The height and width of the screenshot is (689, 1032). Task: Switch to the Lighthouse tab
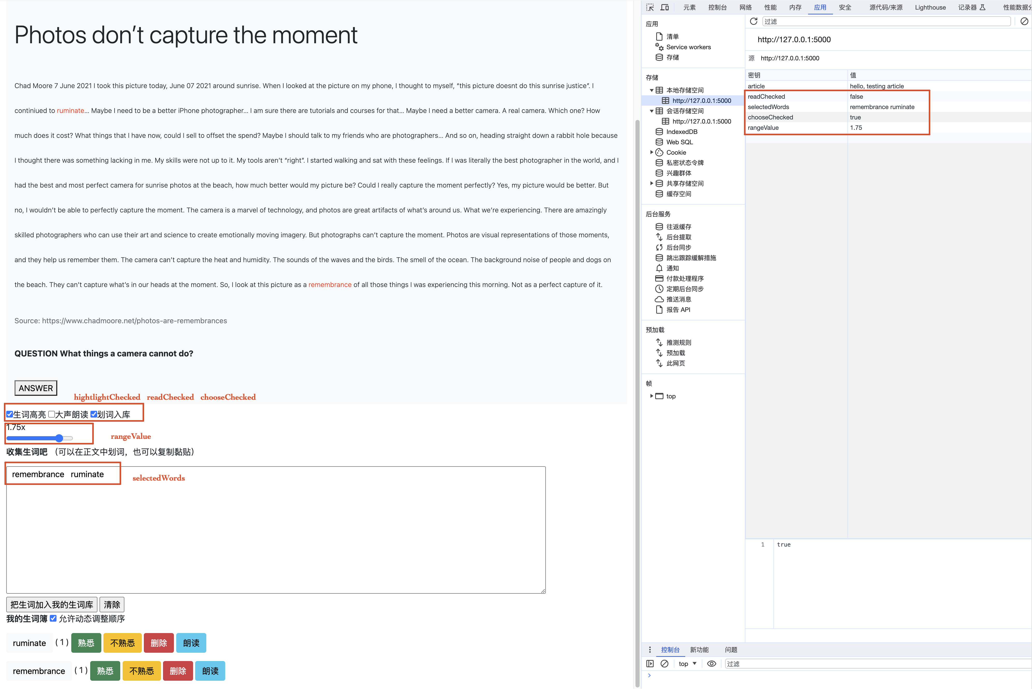click(930, 8)
